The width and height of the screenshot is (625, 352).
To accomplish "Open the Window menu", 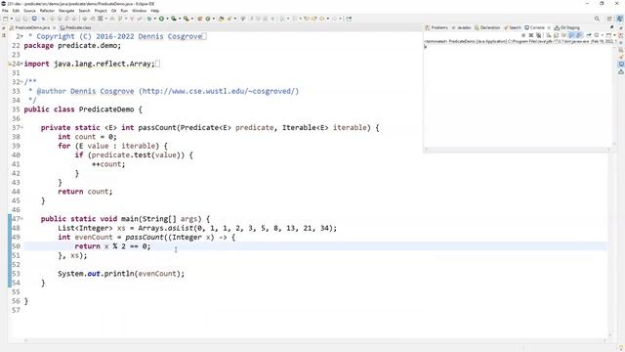I will pyautogui.click(x=139, y=11).
